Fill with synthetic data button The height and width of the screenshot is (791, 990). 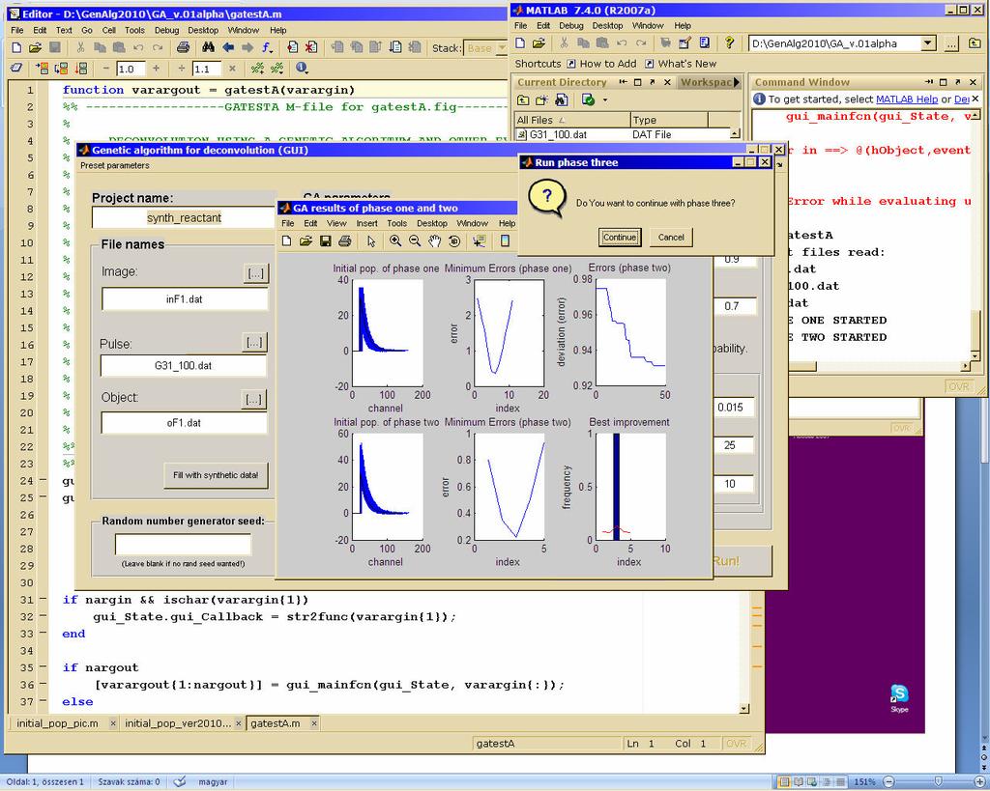(x=216, y=475)
